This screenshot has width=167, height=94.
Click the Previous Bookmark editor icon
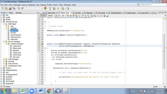coord(82,16)
